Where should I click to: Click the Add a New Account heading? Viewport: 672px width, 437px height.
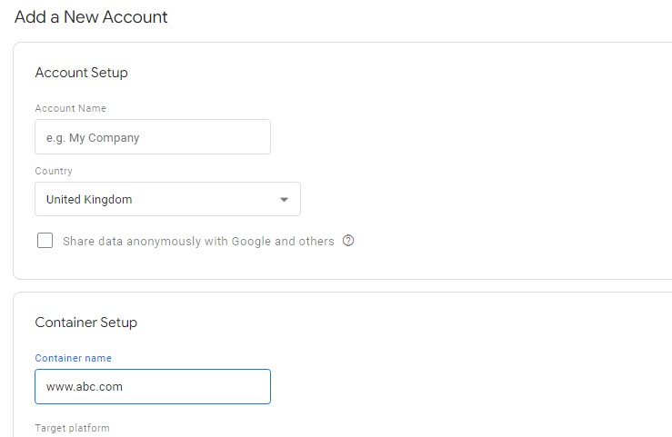tap(91, 17)
